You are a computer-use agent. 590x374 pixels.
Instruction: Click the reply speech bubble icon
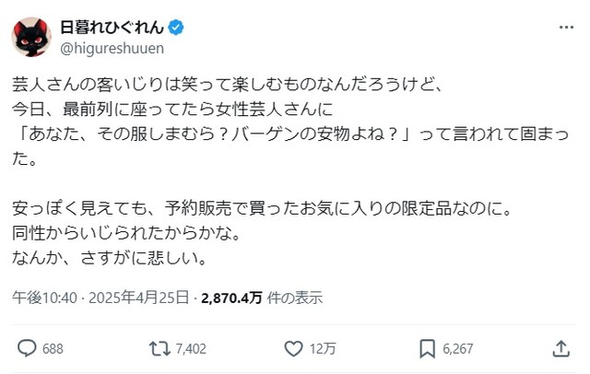tap(27, 348)
